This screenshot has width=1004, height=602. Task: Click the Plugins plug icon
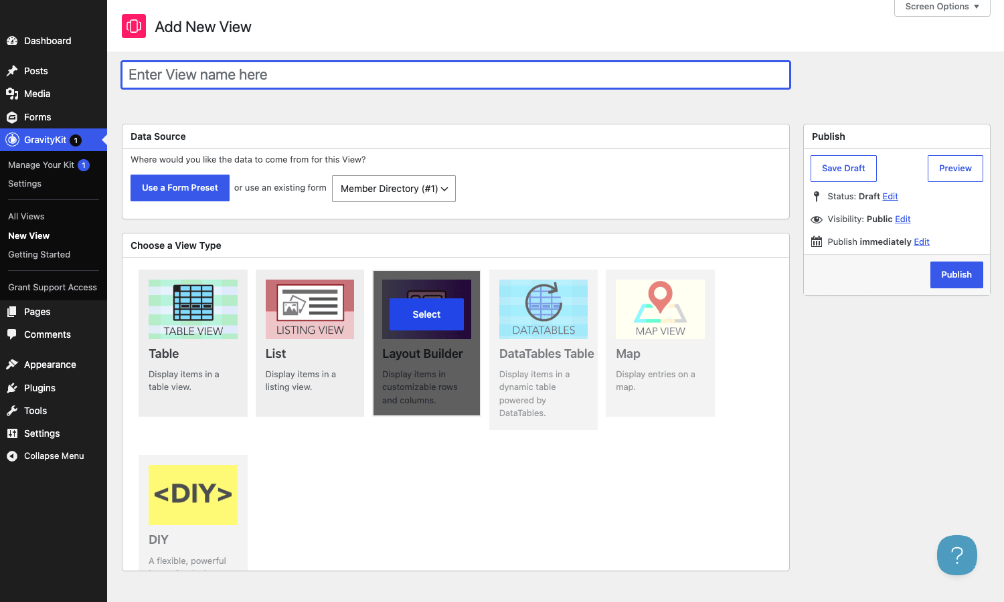(12, 388)
